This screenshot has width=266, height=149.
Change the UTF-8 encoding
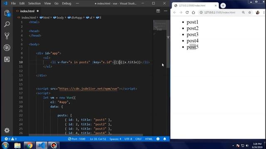[128, 139]
